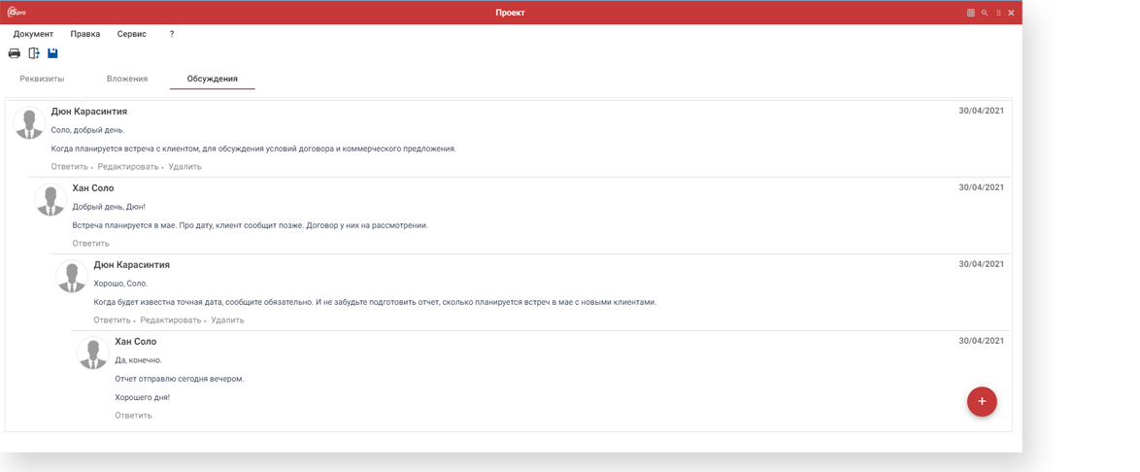Select the Обсуждения tab
Viewport: 1140px width, 472px height.
213,79
